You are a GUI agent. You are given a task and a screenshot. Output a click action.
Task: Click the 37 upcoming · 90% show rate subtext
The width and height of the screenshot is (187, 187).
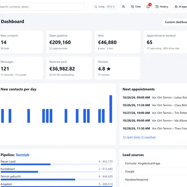click(163, 49)
